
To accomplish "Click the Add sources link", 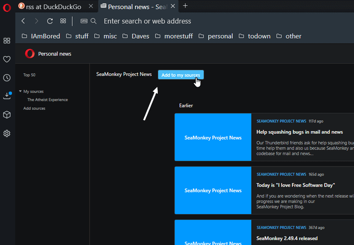I will [x=34, y=108].
